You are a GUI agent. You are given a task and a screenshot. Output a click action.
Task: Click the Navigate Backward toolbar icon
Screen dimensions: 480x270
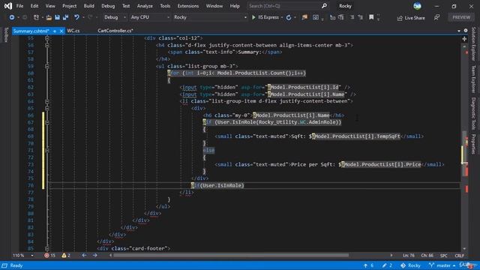point(12,17)
